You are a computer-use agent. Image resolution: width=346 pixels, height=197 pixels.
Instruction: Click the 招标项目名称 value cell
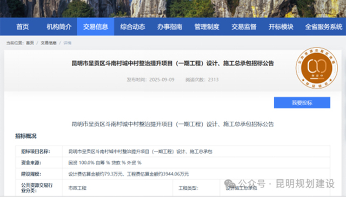196,152
